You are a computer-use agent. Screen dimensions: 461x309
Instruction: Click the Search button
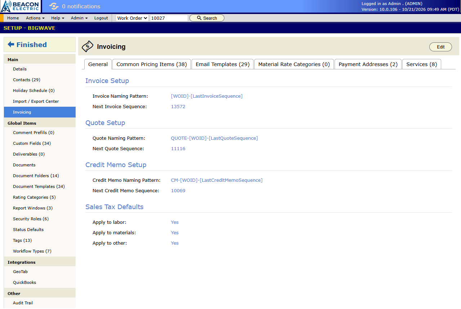click(207, 18)
